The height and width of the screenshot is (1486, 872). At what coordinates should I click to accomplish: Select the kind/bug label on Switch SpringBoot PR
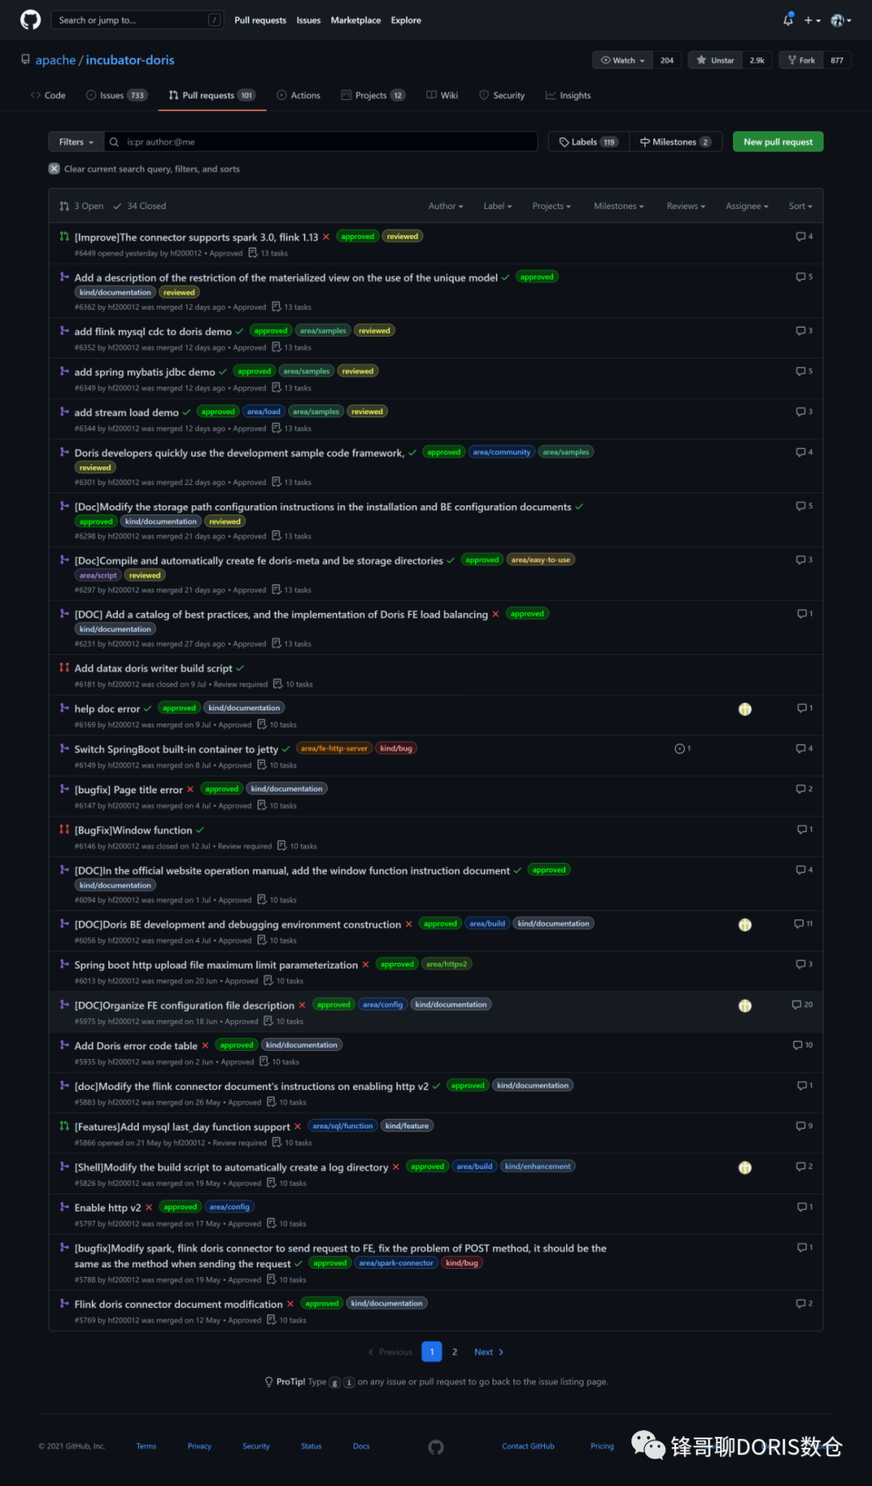(396, 748)
